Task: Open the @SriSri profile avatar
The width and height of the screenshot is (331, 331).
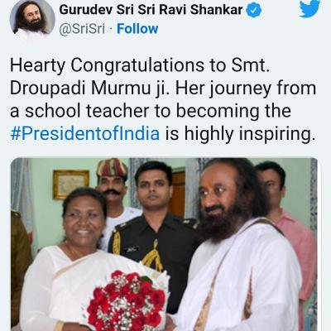Action: (32, 20)
